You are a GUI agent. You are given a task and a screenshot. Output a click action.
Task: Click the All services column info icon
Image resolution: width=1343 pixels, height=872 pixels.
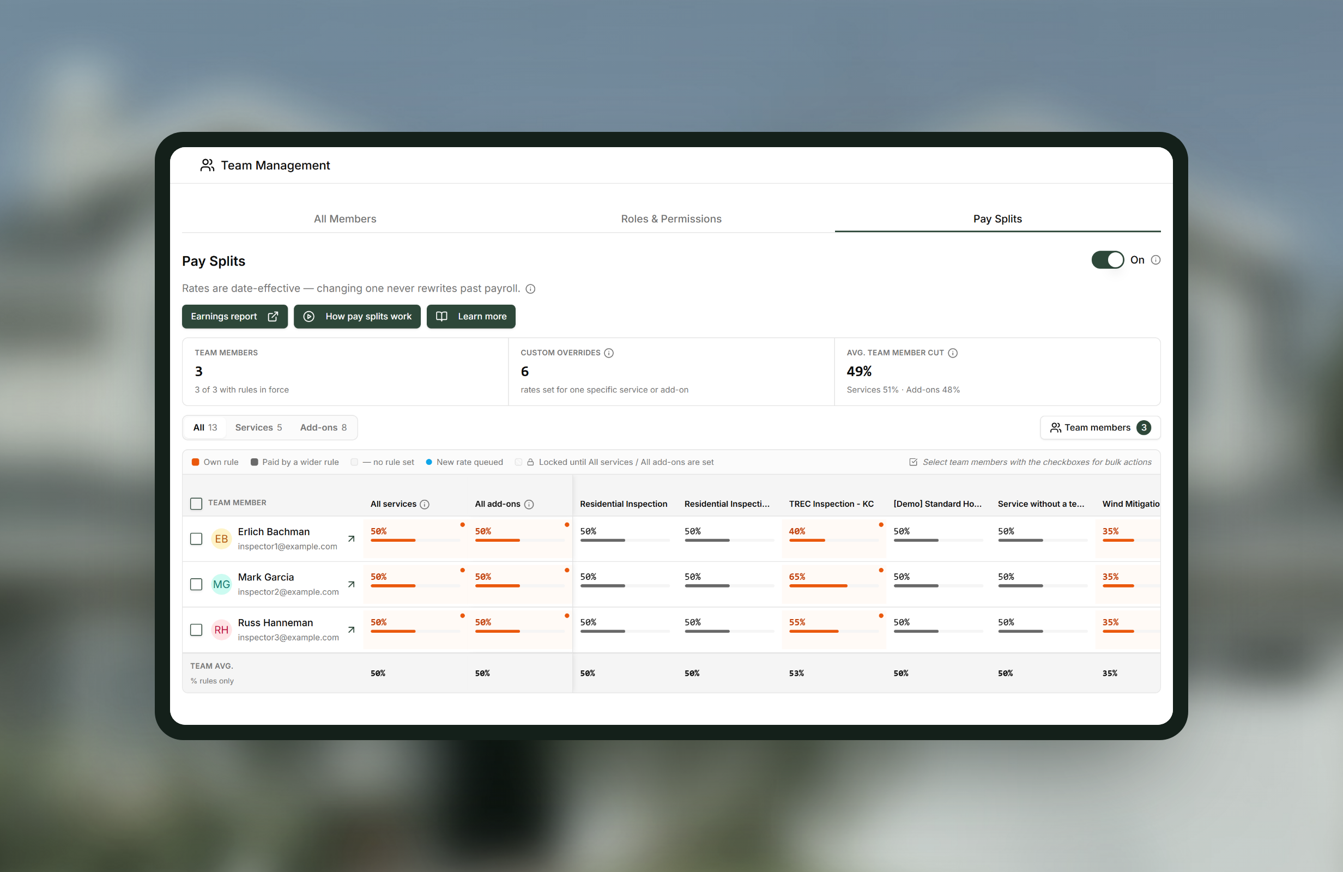425,504
